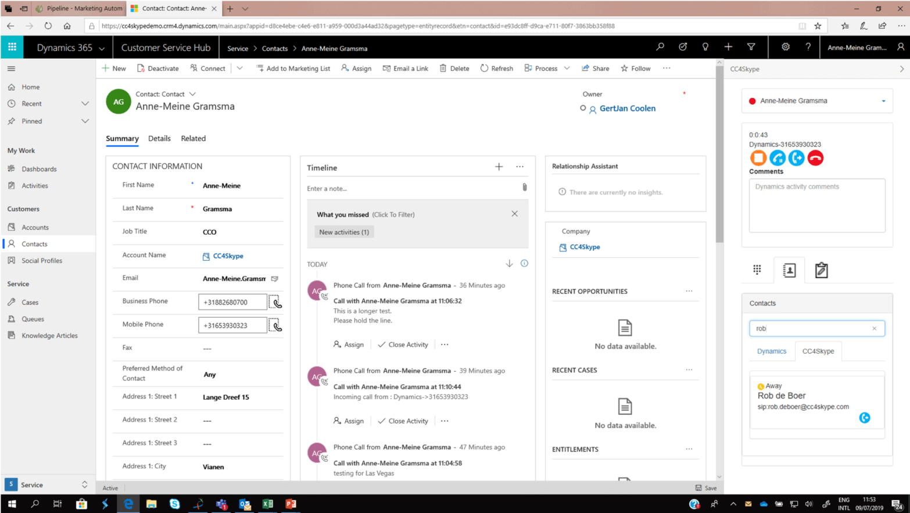Click the New activities (1) filter button

tap(344, 232)
